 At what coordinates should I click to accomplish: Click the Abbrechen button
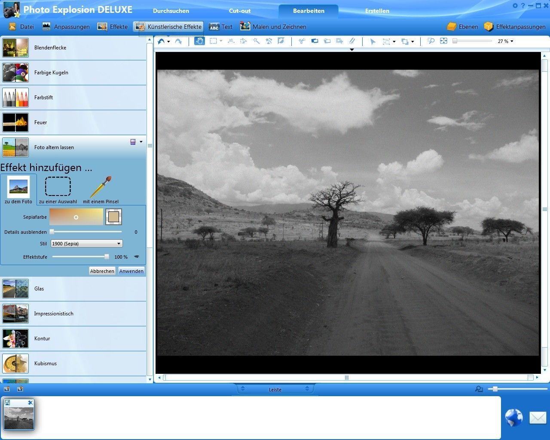102,271
